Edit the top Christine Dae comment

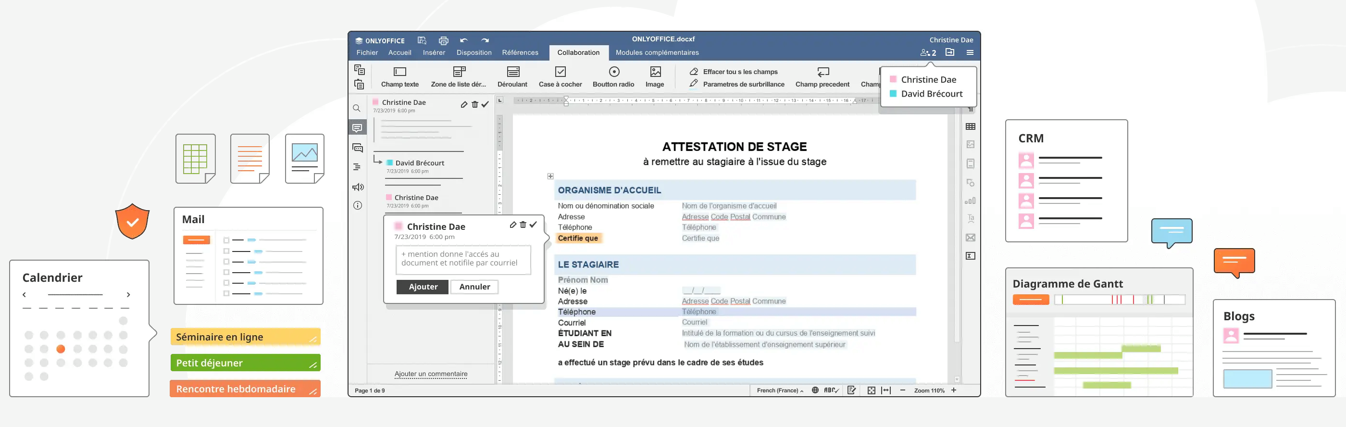(x=464, y=104)
